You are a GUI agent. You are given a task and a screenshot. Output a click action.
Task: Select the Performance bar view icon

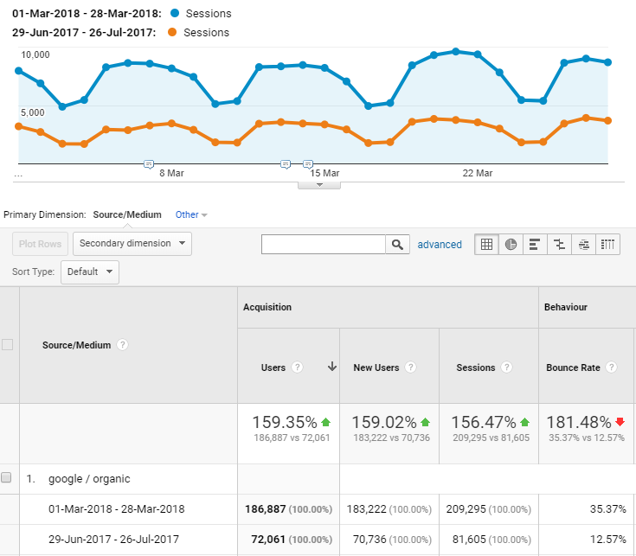coord(535,245)
